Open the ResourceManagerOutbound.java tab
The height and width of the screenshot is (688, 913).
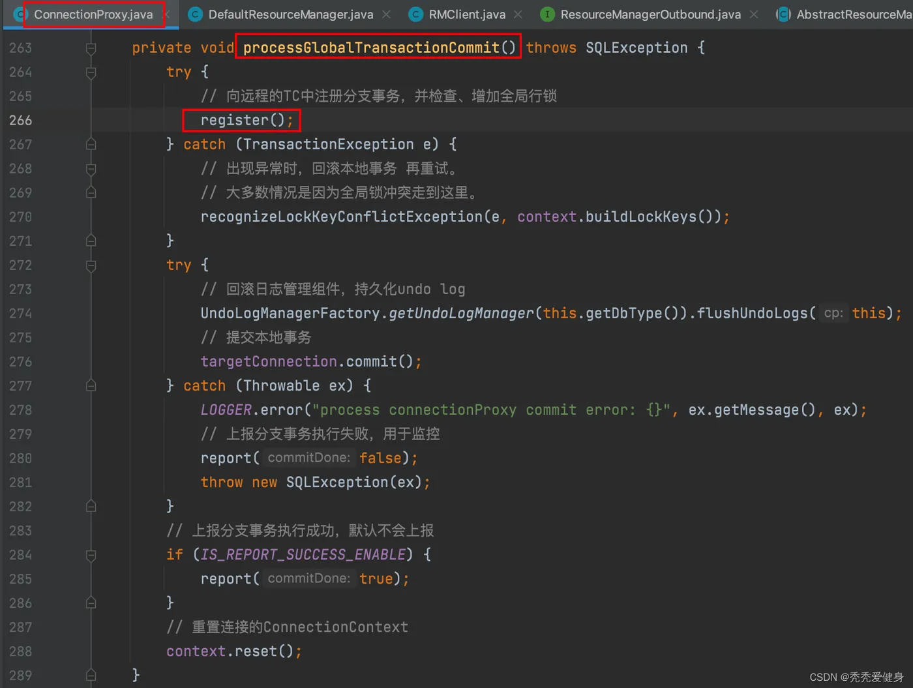(x=650, y=14)
